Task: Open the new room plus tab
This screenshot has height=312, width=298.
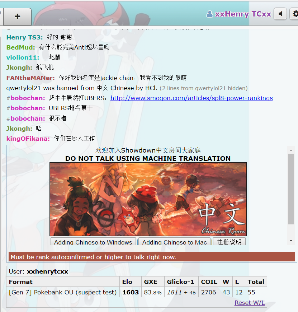Action: 18,17
